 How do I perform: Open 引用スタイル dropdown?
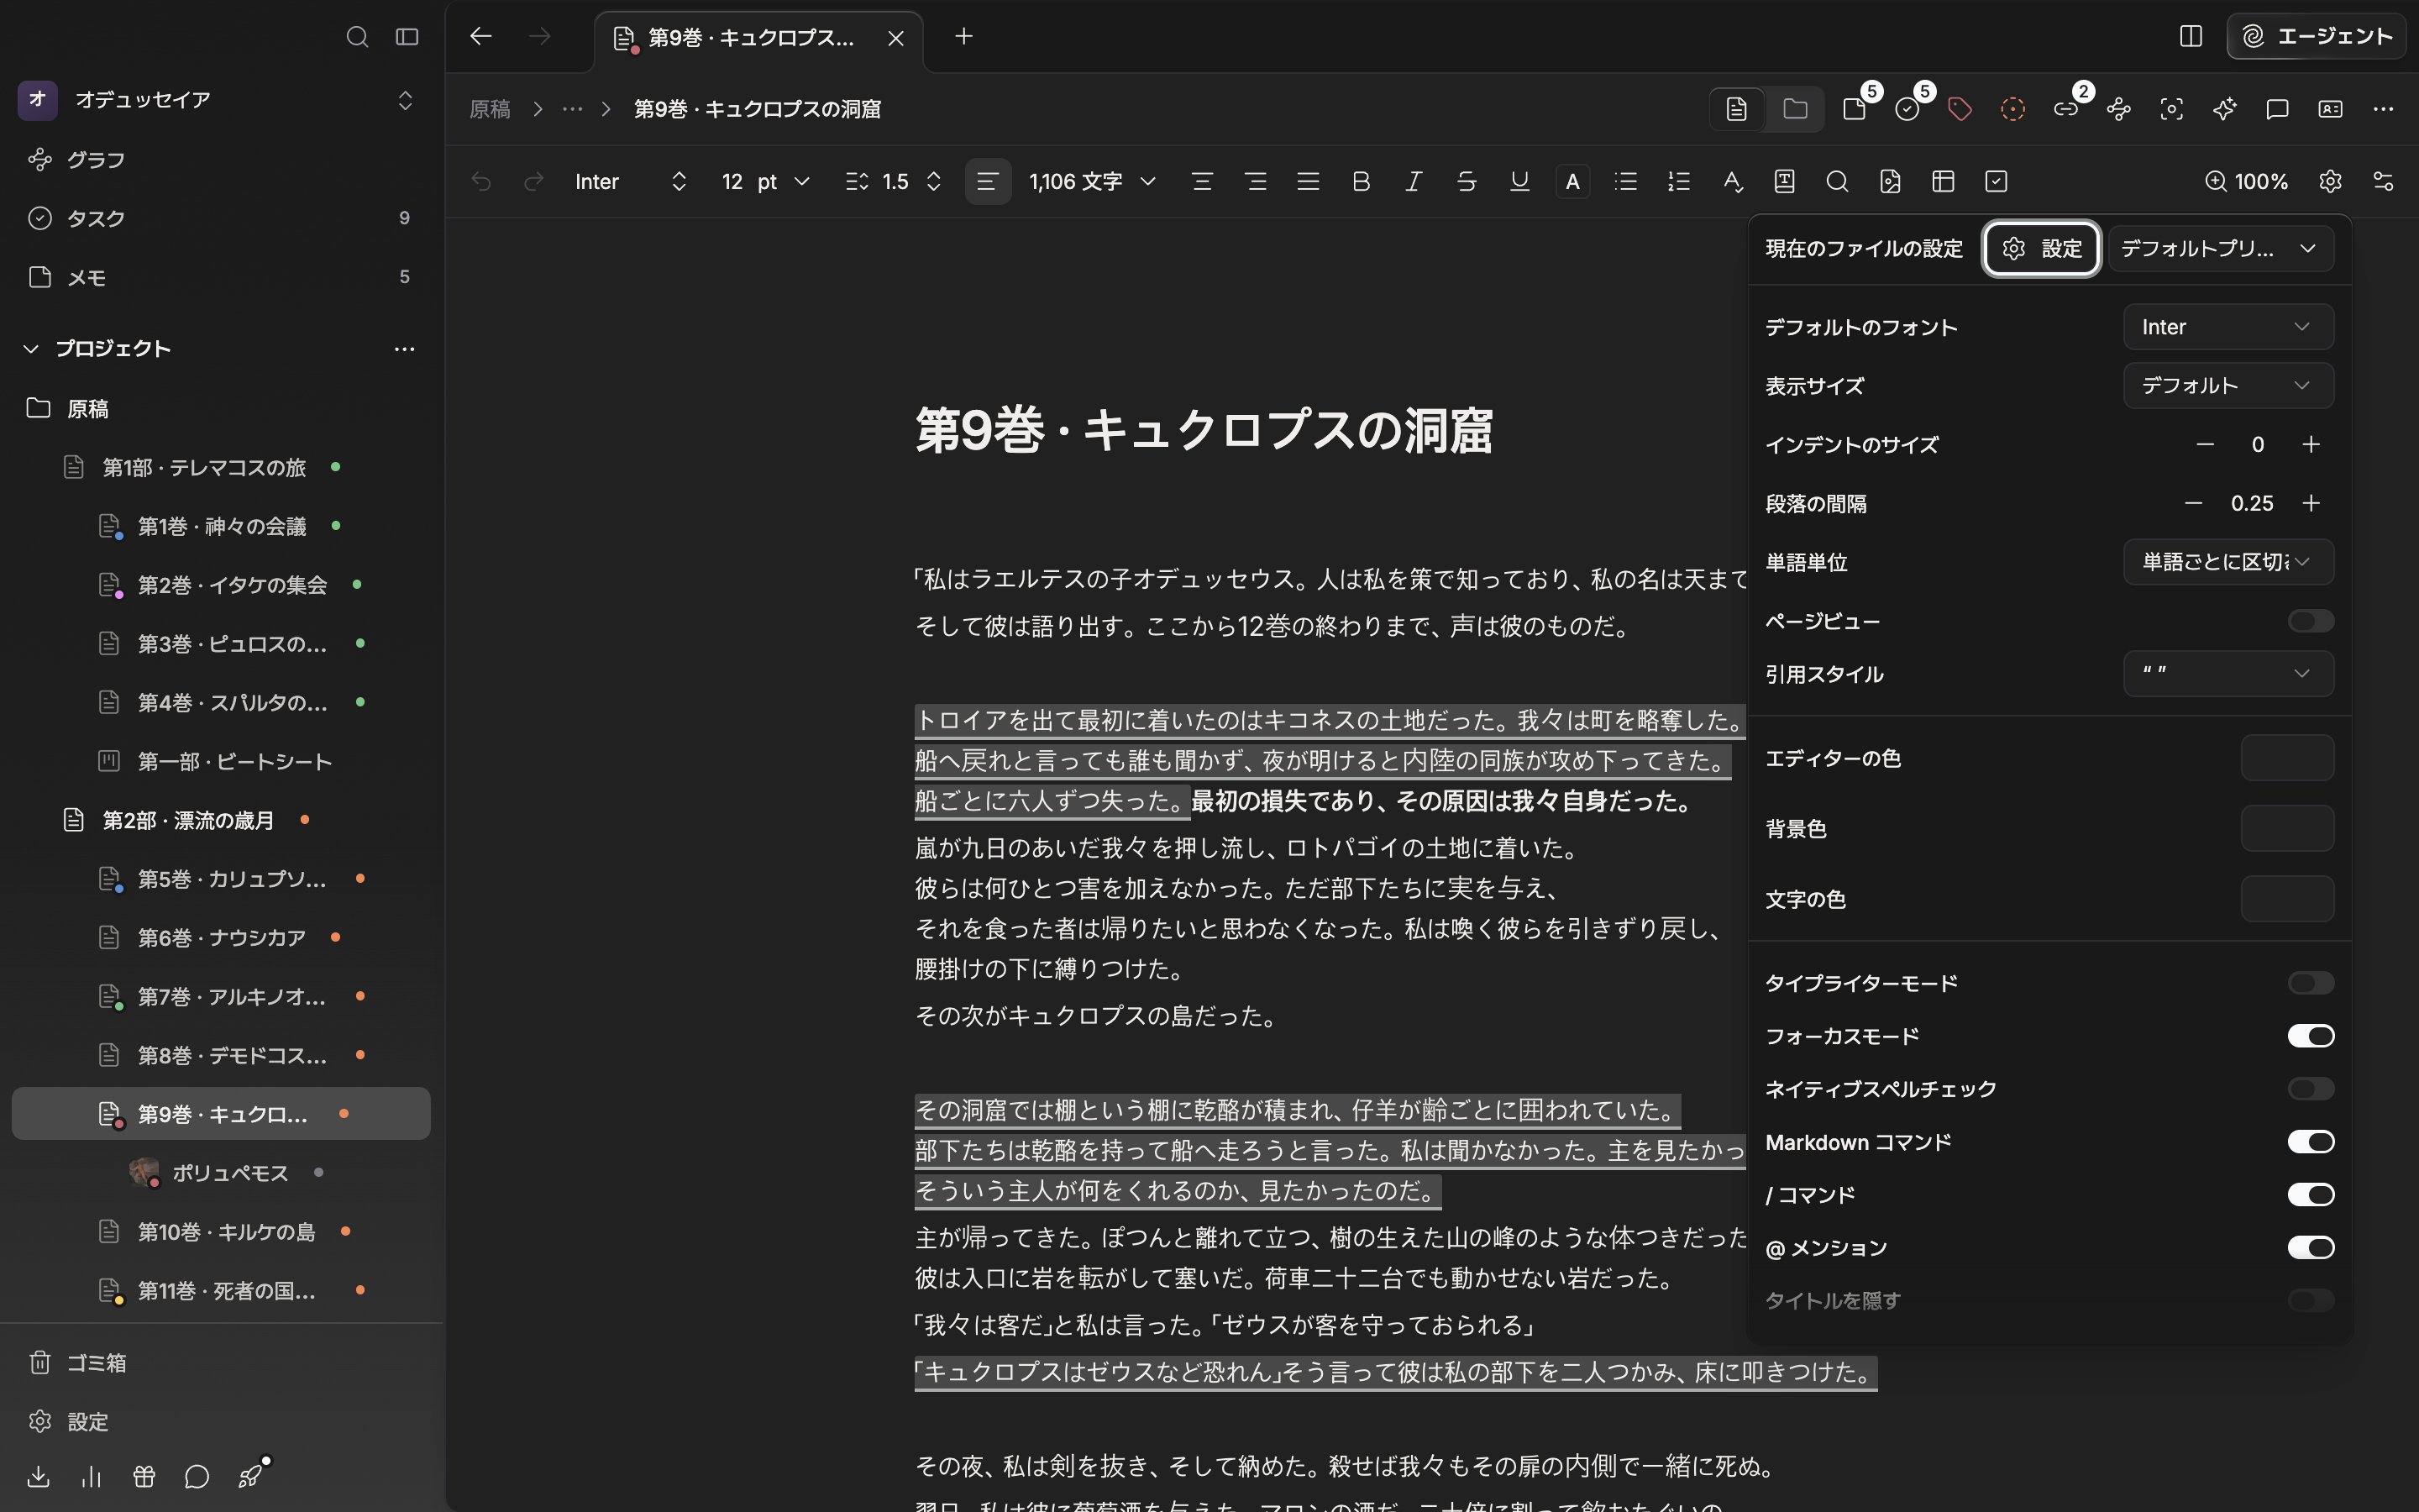tap(2228, 674)
